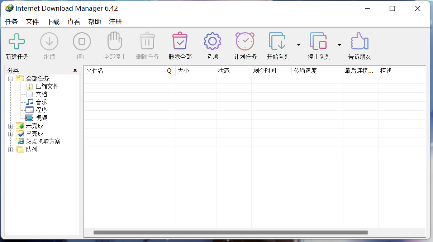Screen dimensions: 433x242
Task: Click the 停止队列 icon
Action: click(319, 40)
